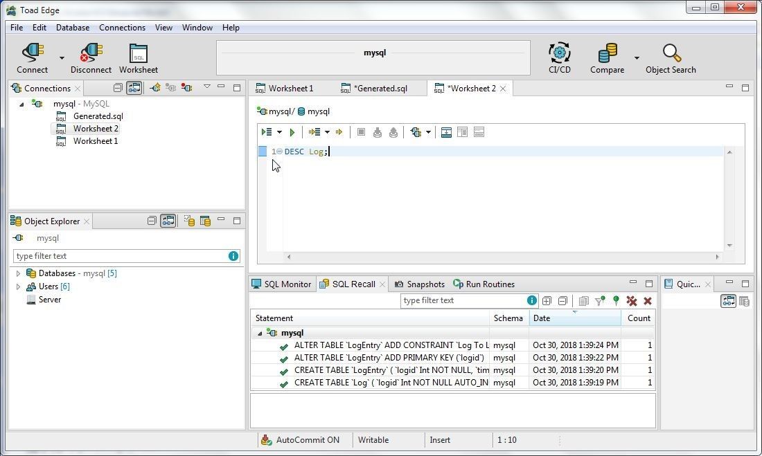Expand the Databases node
The image size is (762, 456).
[x=19, y=273]
